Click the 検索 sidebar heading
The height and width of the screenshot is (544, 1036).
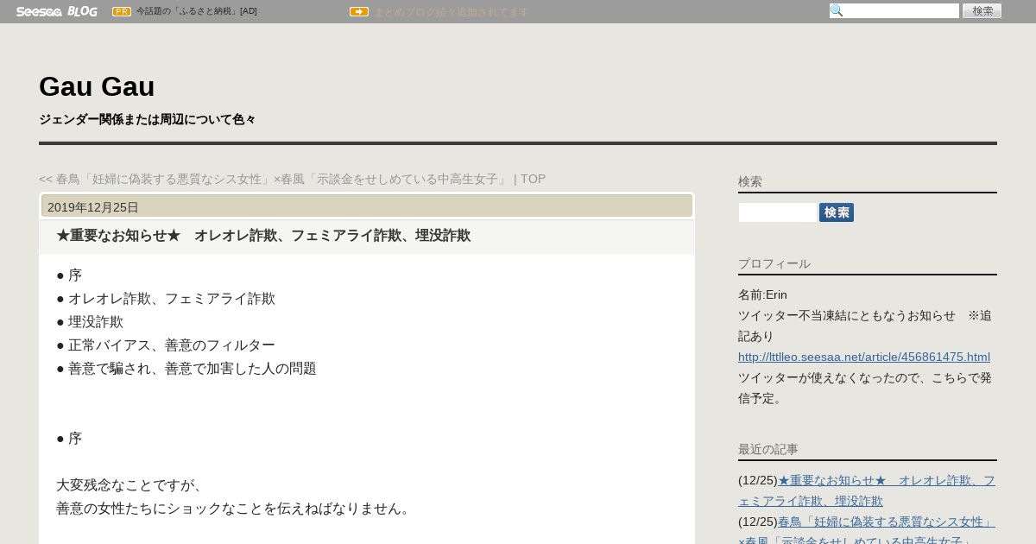coord(750,181)
